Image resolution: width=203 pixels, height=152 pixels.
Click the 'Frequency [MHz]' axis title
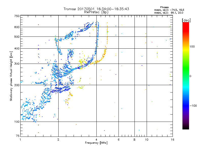(96, 143)
